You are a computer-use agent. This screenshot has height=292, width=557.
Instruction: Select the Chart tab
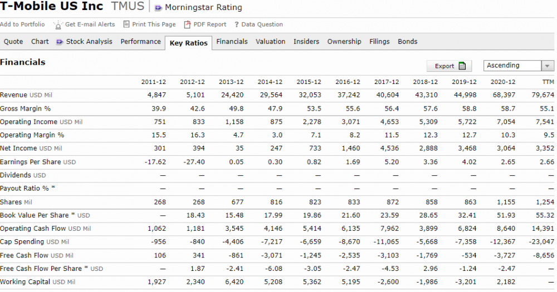pos(40,42)
